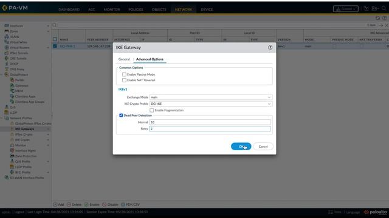389x218 pixels.
Task: Click the GlobalProtect Gateways icon
Action: [x=12, y=85]
